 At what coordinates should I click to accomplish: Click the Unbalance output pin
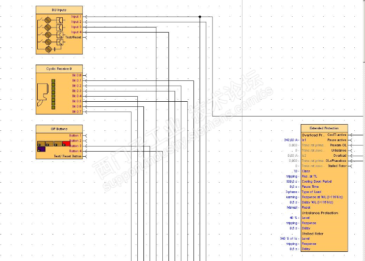350,150
